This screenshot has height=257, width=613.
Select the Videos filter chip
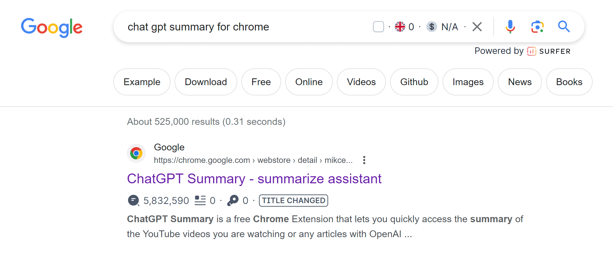(361, 82)
